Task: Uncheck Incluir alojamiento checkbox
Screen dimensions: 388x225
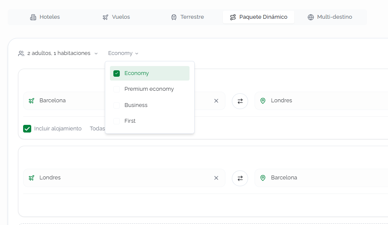Action: tap(27, 129)
